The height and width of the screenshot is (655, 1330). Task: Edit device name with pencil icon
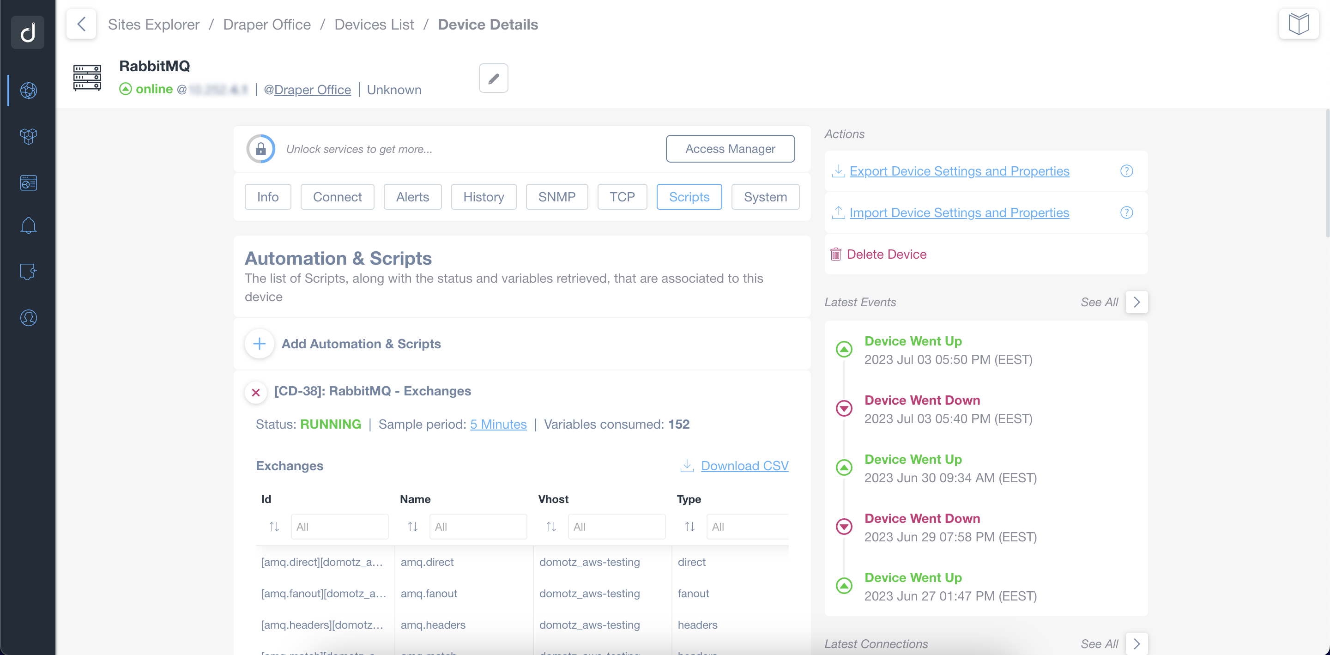pyautogui.click(x=493, y=78)
